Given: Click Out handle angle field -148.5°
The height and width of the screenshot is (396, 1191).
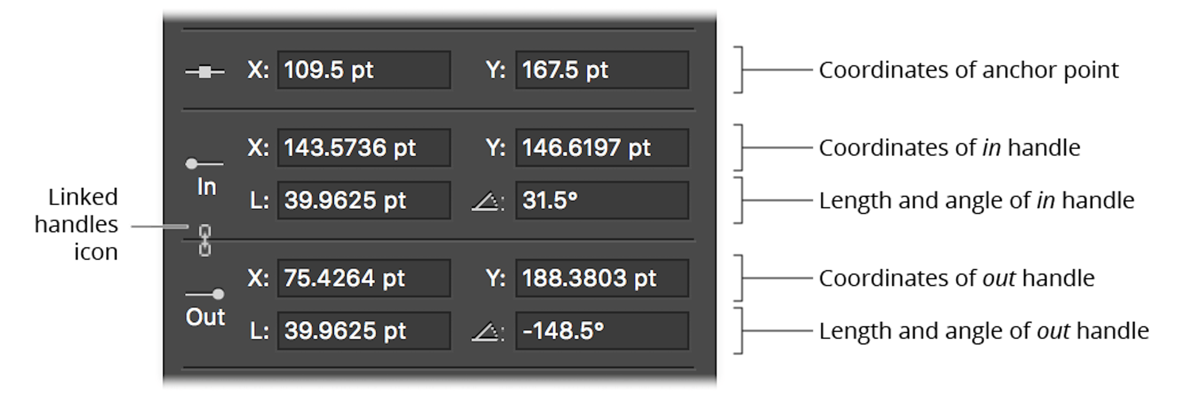Looking at the screenshot, I should [x=602, y=331].
